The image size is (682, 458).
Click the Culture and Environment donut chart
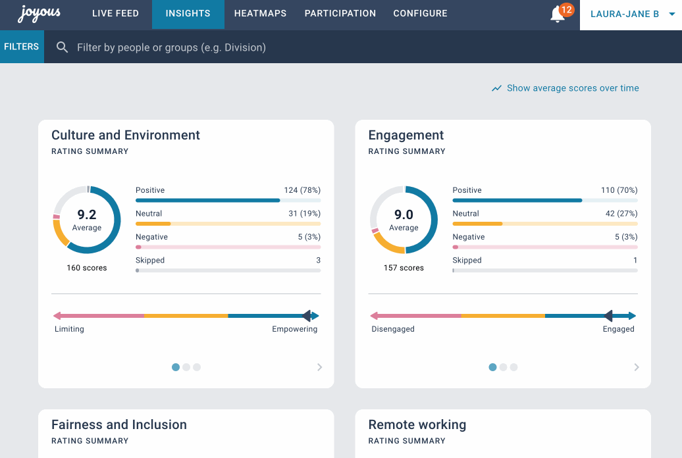[x=87, y=220]
